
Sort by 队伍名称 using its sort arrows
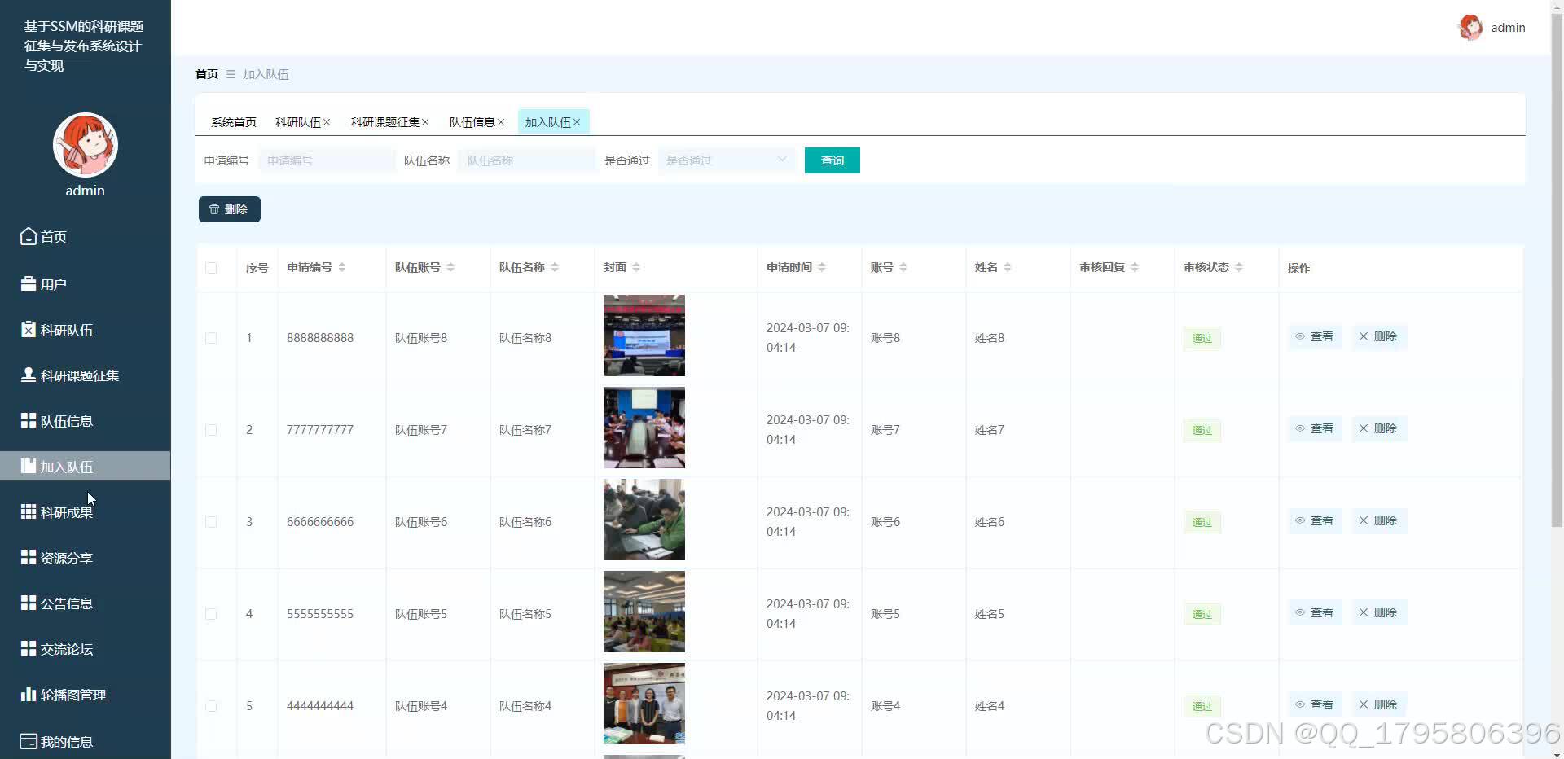coord(555,267)
